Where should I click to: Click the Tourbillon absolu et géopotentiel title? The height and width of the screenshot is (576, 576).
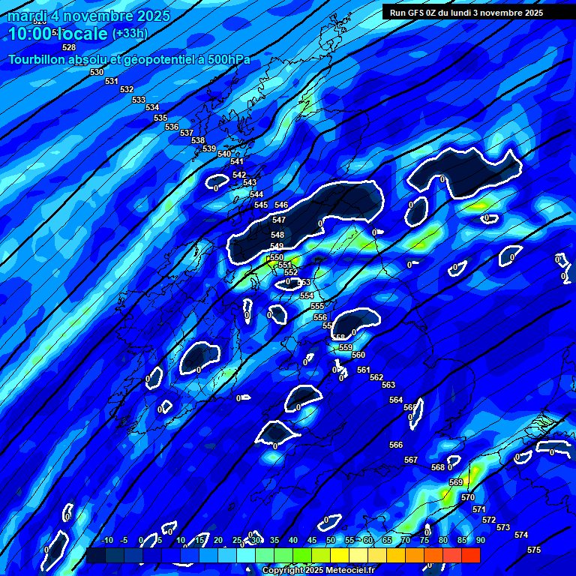(129, 59)
